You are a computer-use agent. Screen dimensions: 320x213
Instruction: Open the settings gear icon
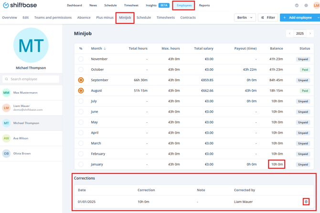point(306,6)
